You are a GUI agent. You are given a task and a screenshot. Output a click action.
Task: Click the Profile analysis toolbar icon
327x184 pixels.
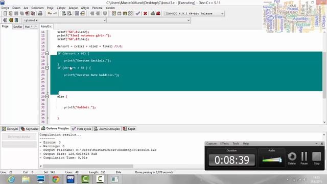pos(153,14)
